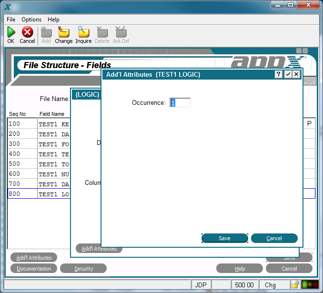Click the TEST1 FO field name cell
The height and width of the screenshot is (293, 323).
pos(54,144)
